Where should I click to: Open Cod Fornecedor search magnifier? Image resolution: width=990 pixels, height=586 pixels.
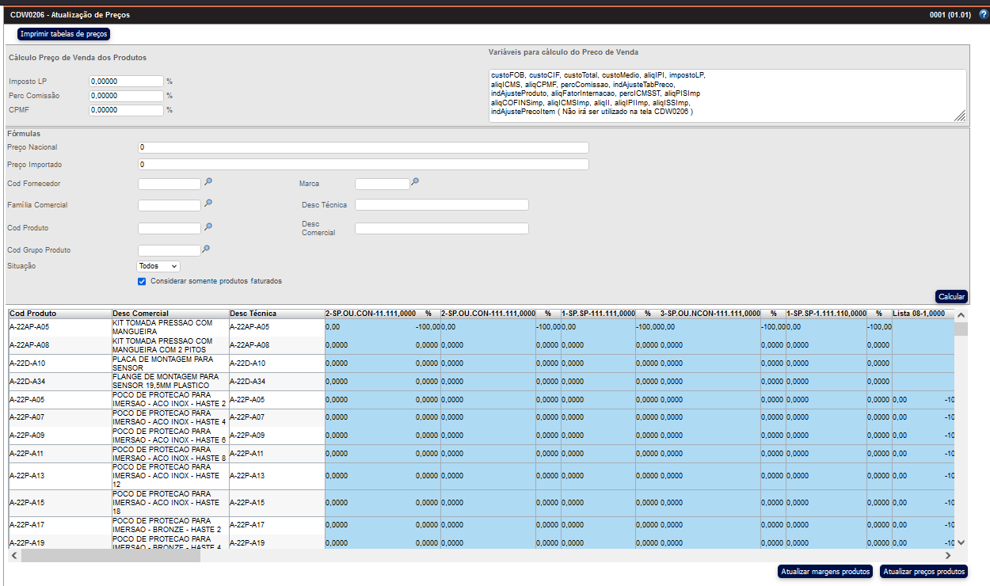(208, 182)
